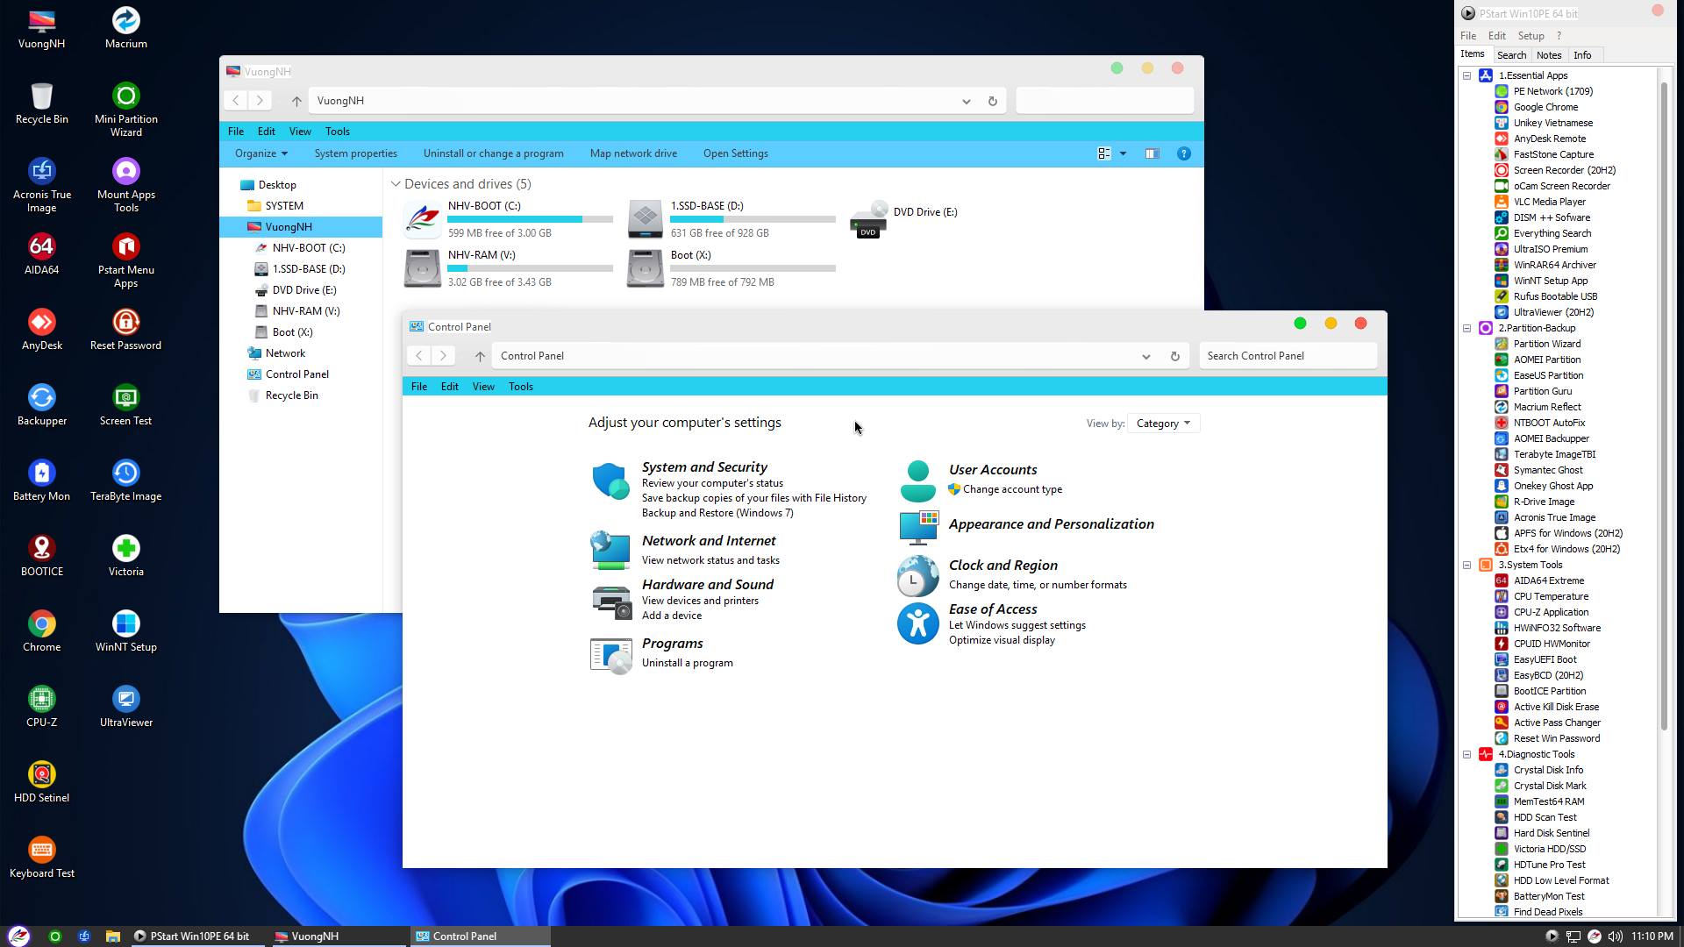Toggle preview pane icon in VuongNH window

(1152, 153)
